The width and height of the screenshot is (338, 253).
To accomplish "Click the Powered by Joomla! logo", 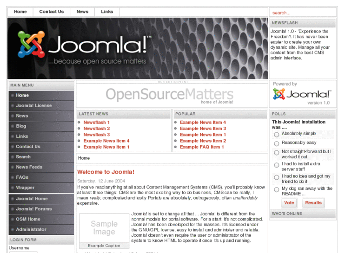I will (x=302, y=95).
